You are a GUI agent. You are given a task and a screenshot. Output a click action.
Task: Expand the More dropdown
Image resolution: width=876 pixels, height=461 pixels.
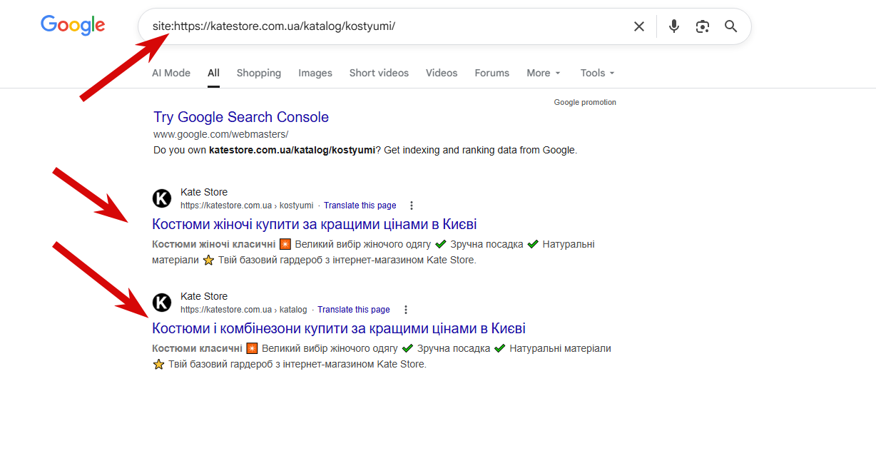pos(544,73)
